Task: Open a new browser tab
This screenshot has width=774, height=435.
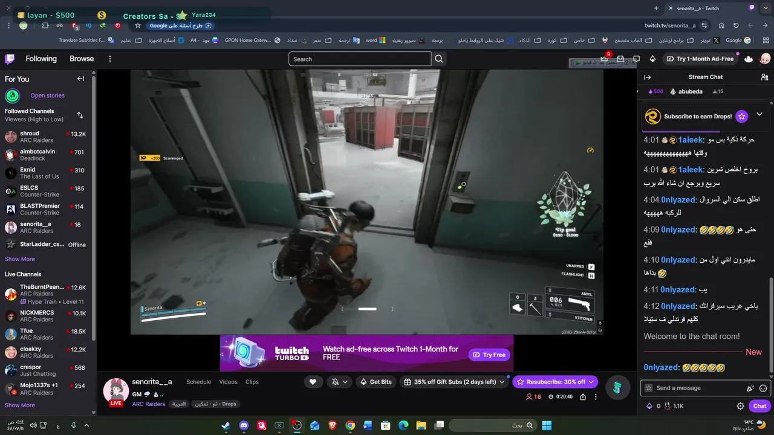Action: (x=656, y=8)
